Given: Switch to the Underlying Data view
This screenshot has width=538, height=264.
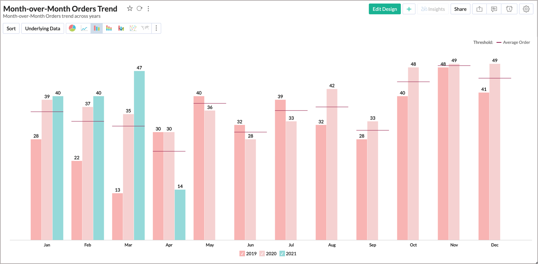Looking at the screenshot, I should (42, 28).
